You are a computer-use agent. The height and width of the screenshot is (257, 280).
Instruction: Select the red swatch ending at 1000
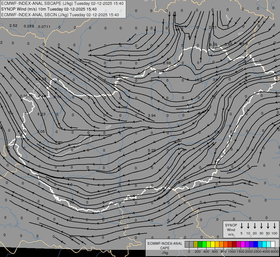pos(230,244)
